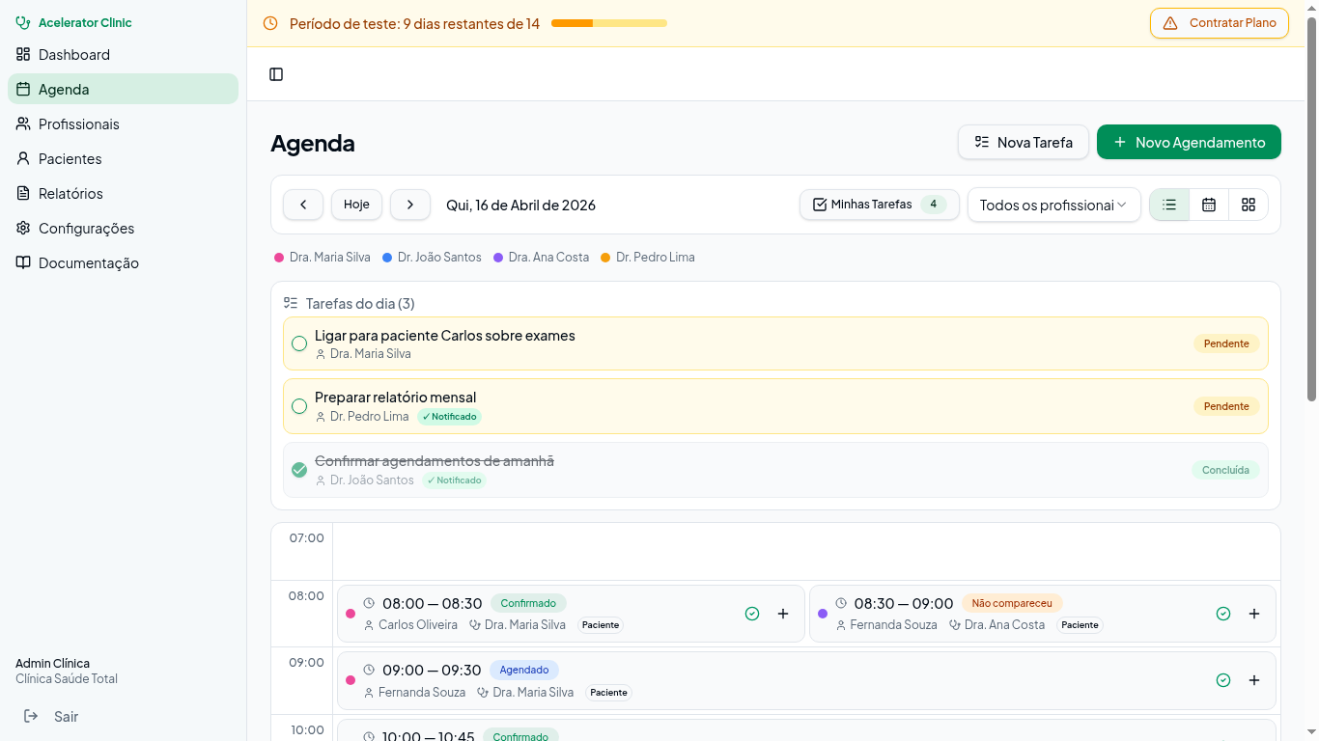Viewport: 1319px width, 741px height.
Task: Uncheck completed 'Confirmar agendamentos de amanhã' task
Action: tap(299, 470)
